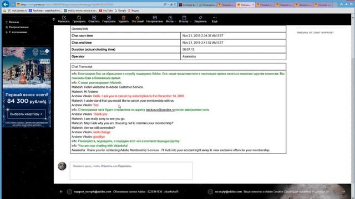Screen dimensions: 355x199
Task: Click the browser favorites star icon
Action: point(346,4)
